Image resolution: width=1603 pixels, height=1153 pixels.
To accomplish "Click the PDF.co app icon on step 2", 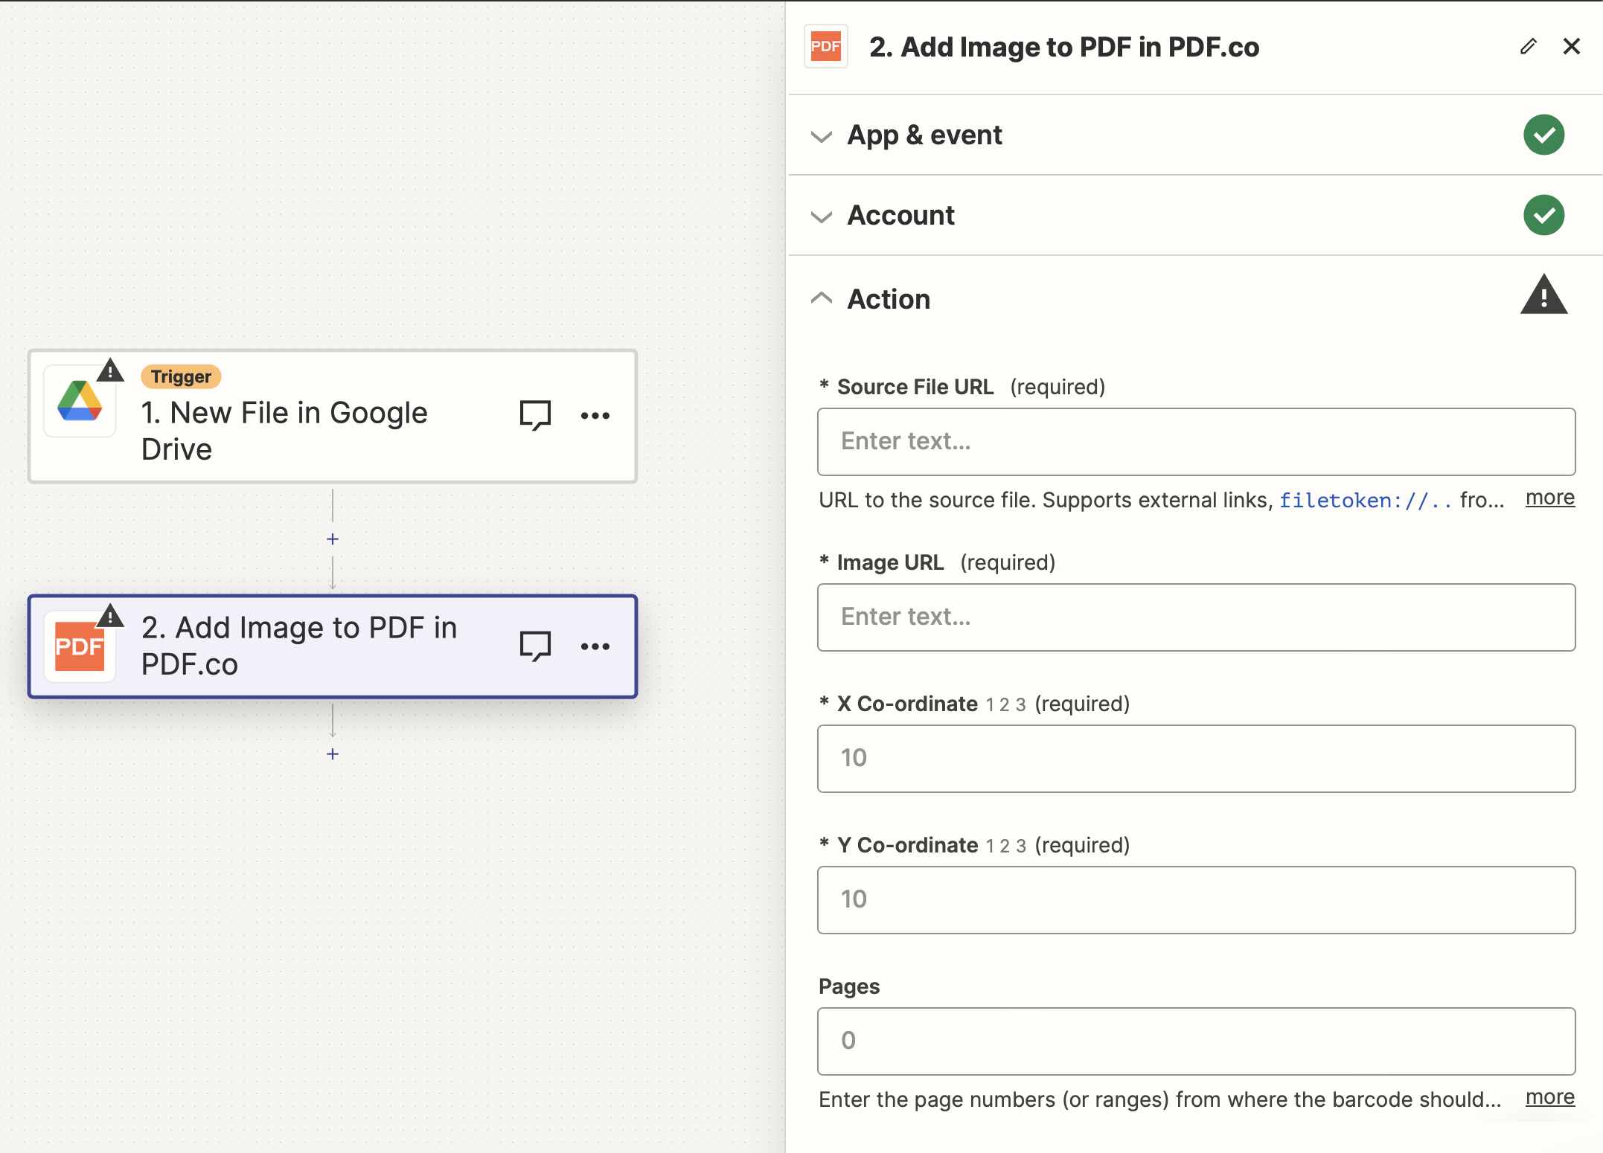I will [x=80, y=646].
